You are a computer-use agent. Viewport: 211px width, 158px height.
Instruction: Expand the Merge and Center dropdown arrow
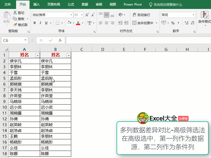(x=156, y=23)
